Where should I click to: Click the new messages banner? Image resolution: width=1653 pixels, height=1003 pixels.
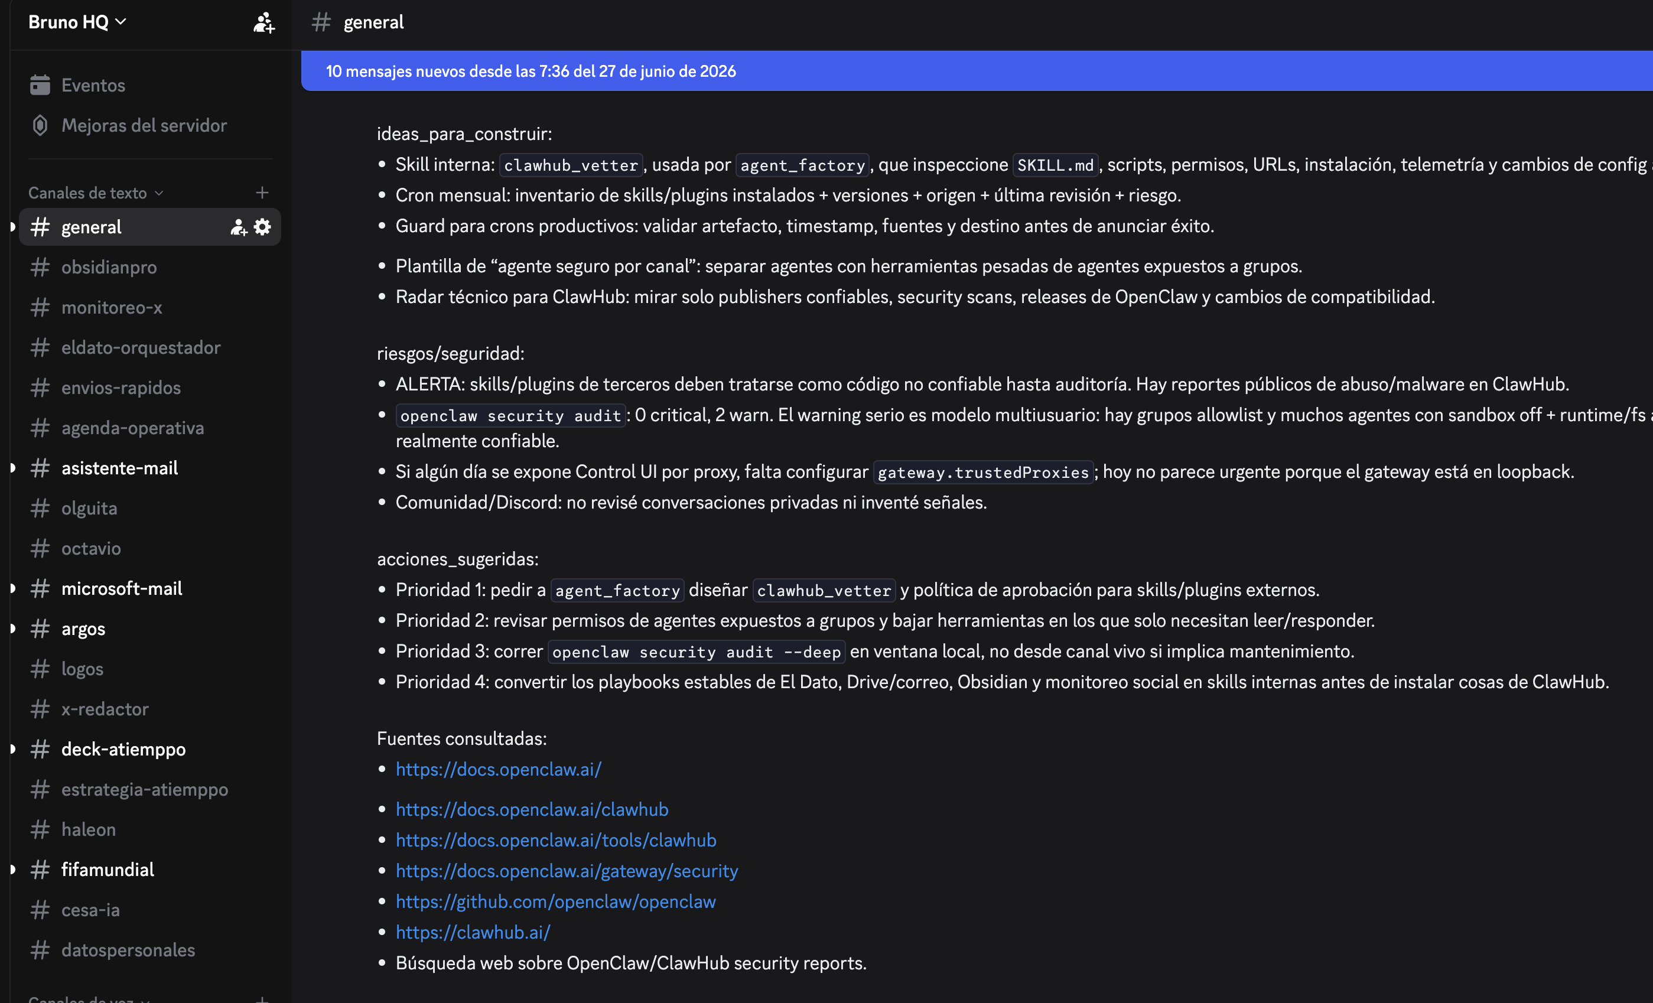[977, 71]
